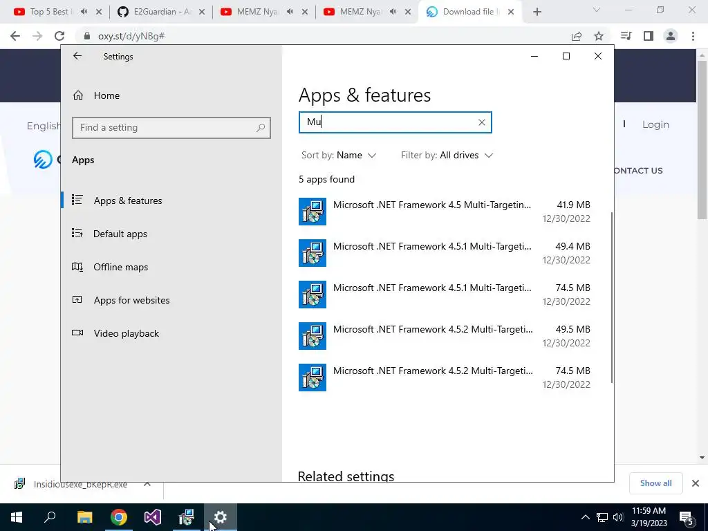Screen dimensions: 708x531
Task: Share this page from Chrome address bar
Action: [x=577, y=36]
